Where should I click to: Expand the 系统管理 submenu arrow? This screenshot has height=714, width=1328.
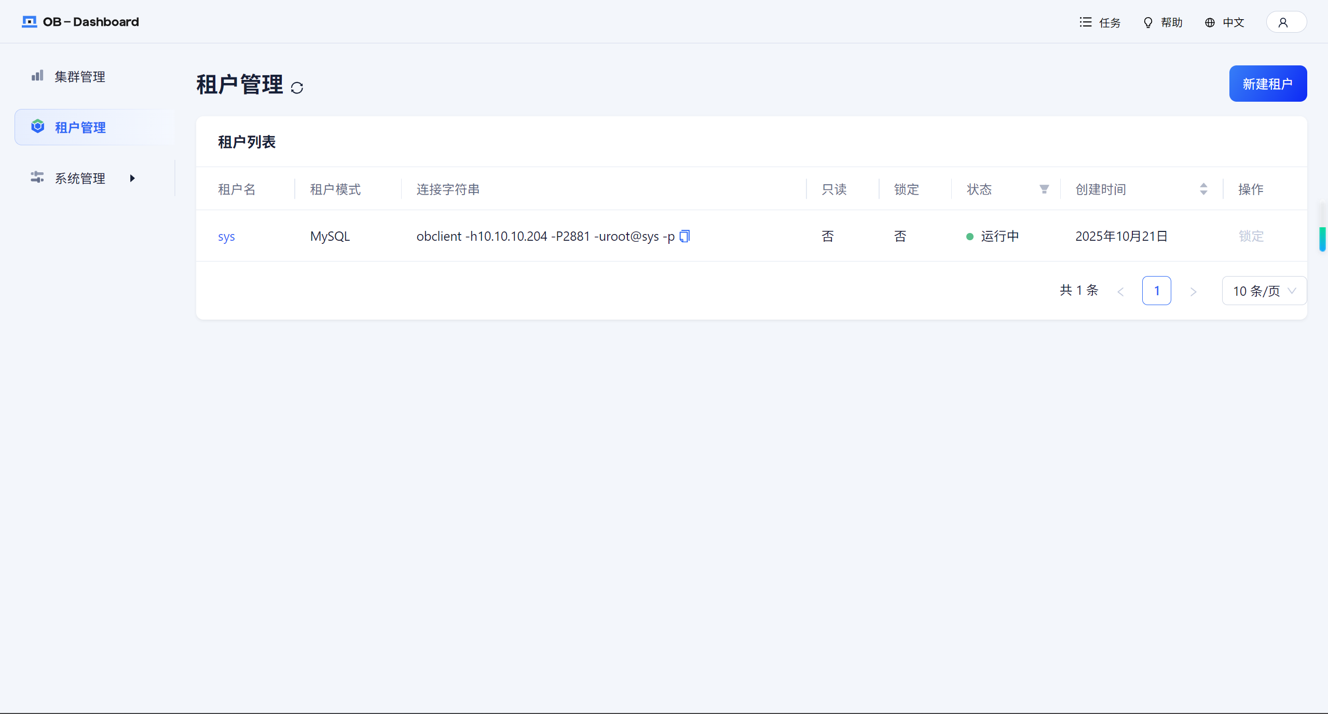(x=132, y=178)
